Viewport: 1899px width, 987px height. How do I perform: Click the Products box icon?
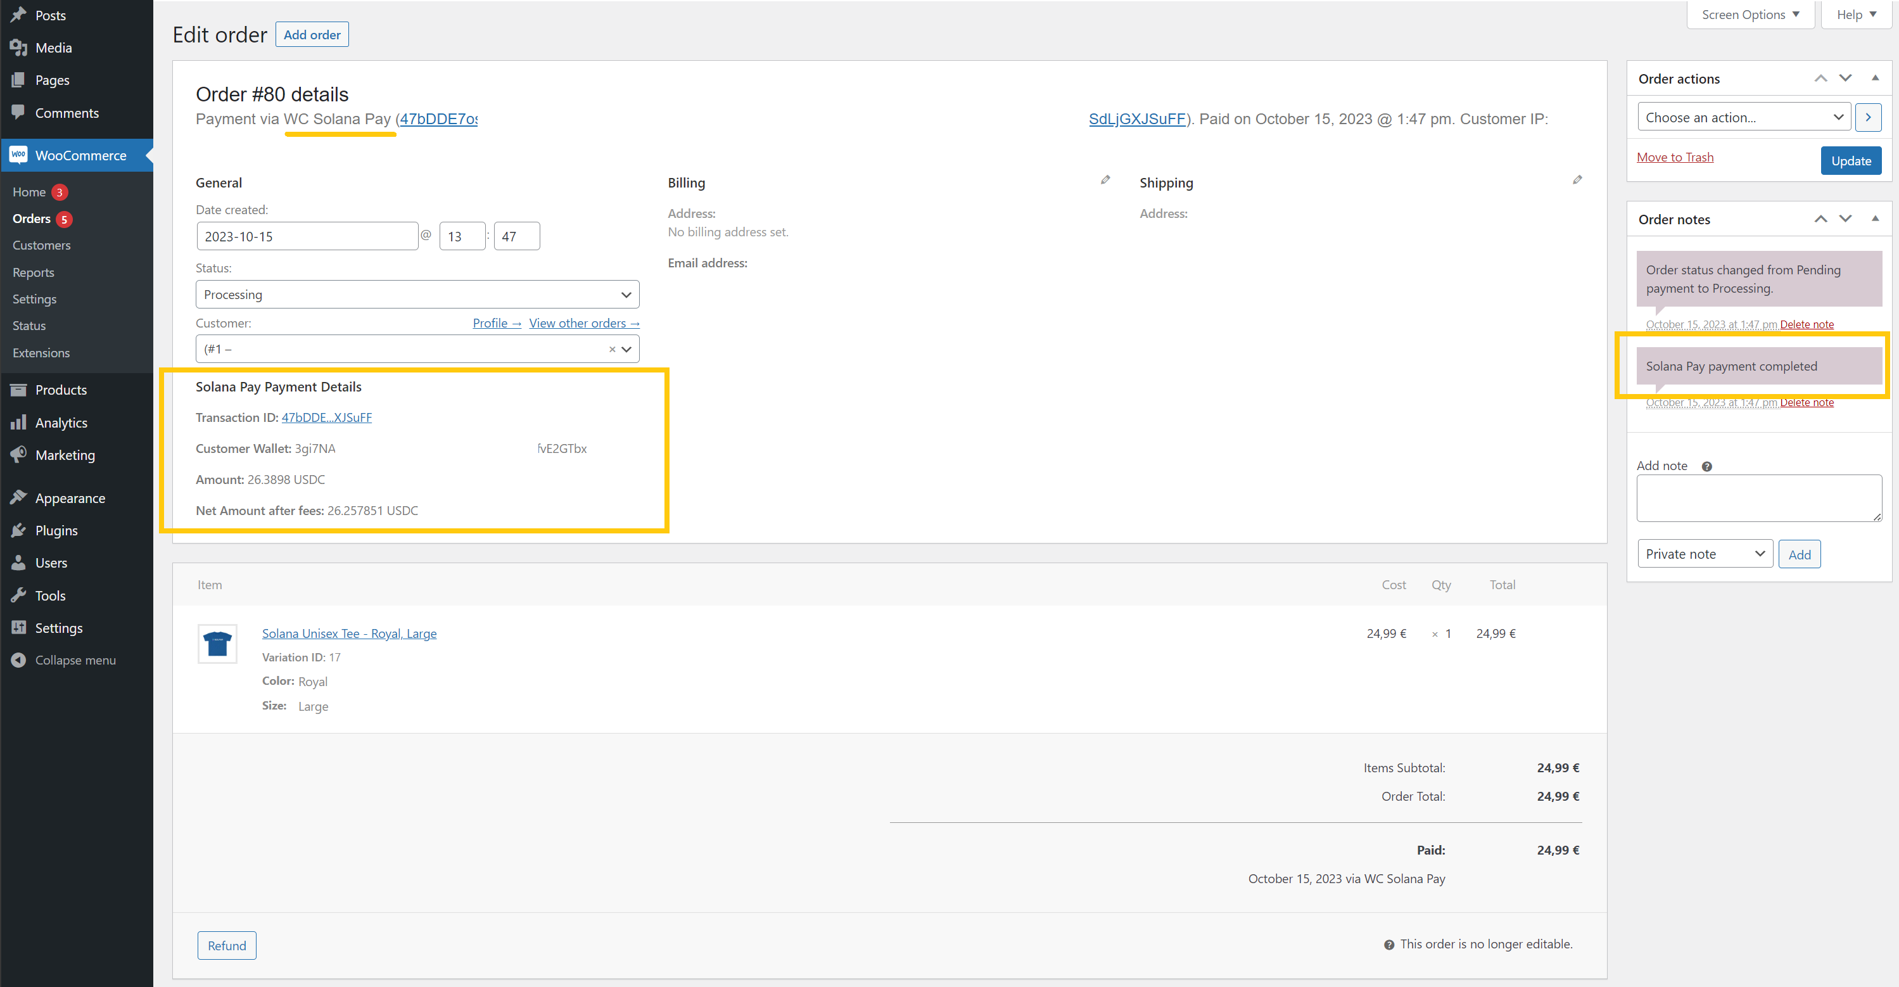point(18,390)
